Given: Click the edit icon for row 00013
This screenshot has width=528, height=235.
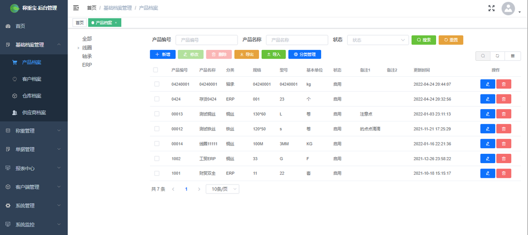Looking at the screenshot, I should [x=487, y=114].
